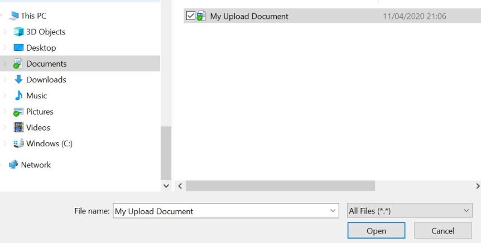The height and width of the screenshot is (243, 481).
Task: Click the Documents folder icon in sidebar
Action: 18,64
